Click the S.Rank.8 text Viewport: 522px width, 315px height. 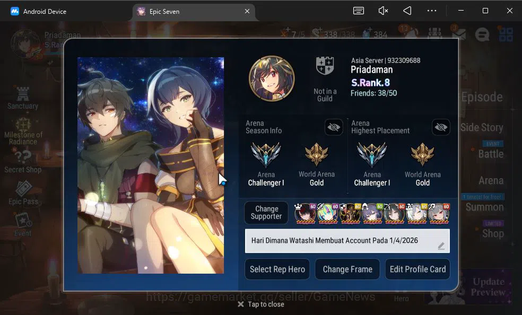[x=370, y=83]
